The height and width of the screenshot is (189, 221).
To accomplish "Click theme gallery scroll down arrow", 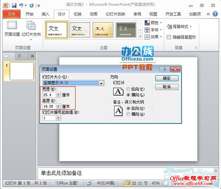I will click(140, 30).
